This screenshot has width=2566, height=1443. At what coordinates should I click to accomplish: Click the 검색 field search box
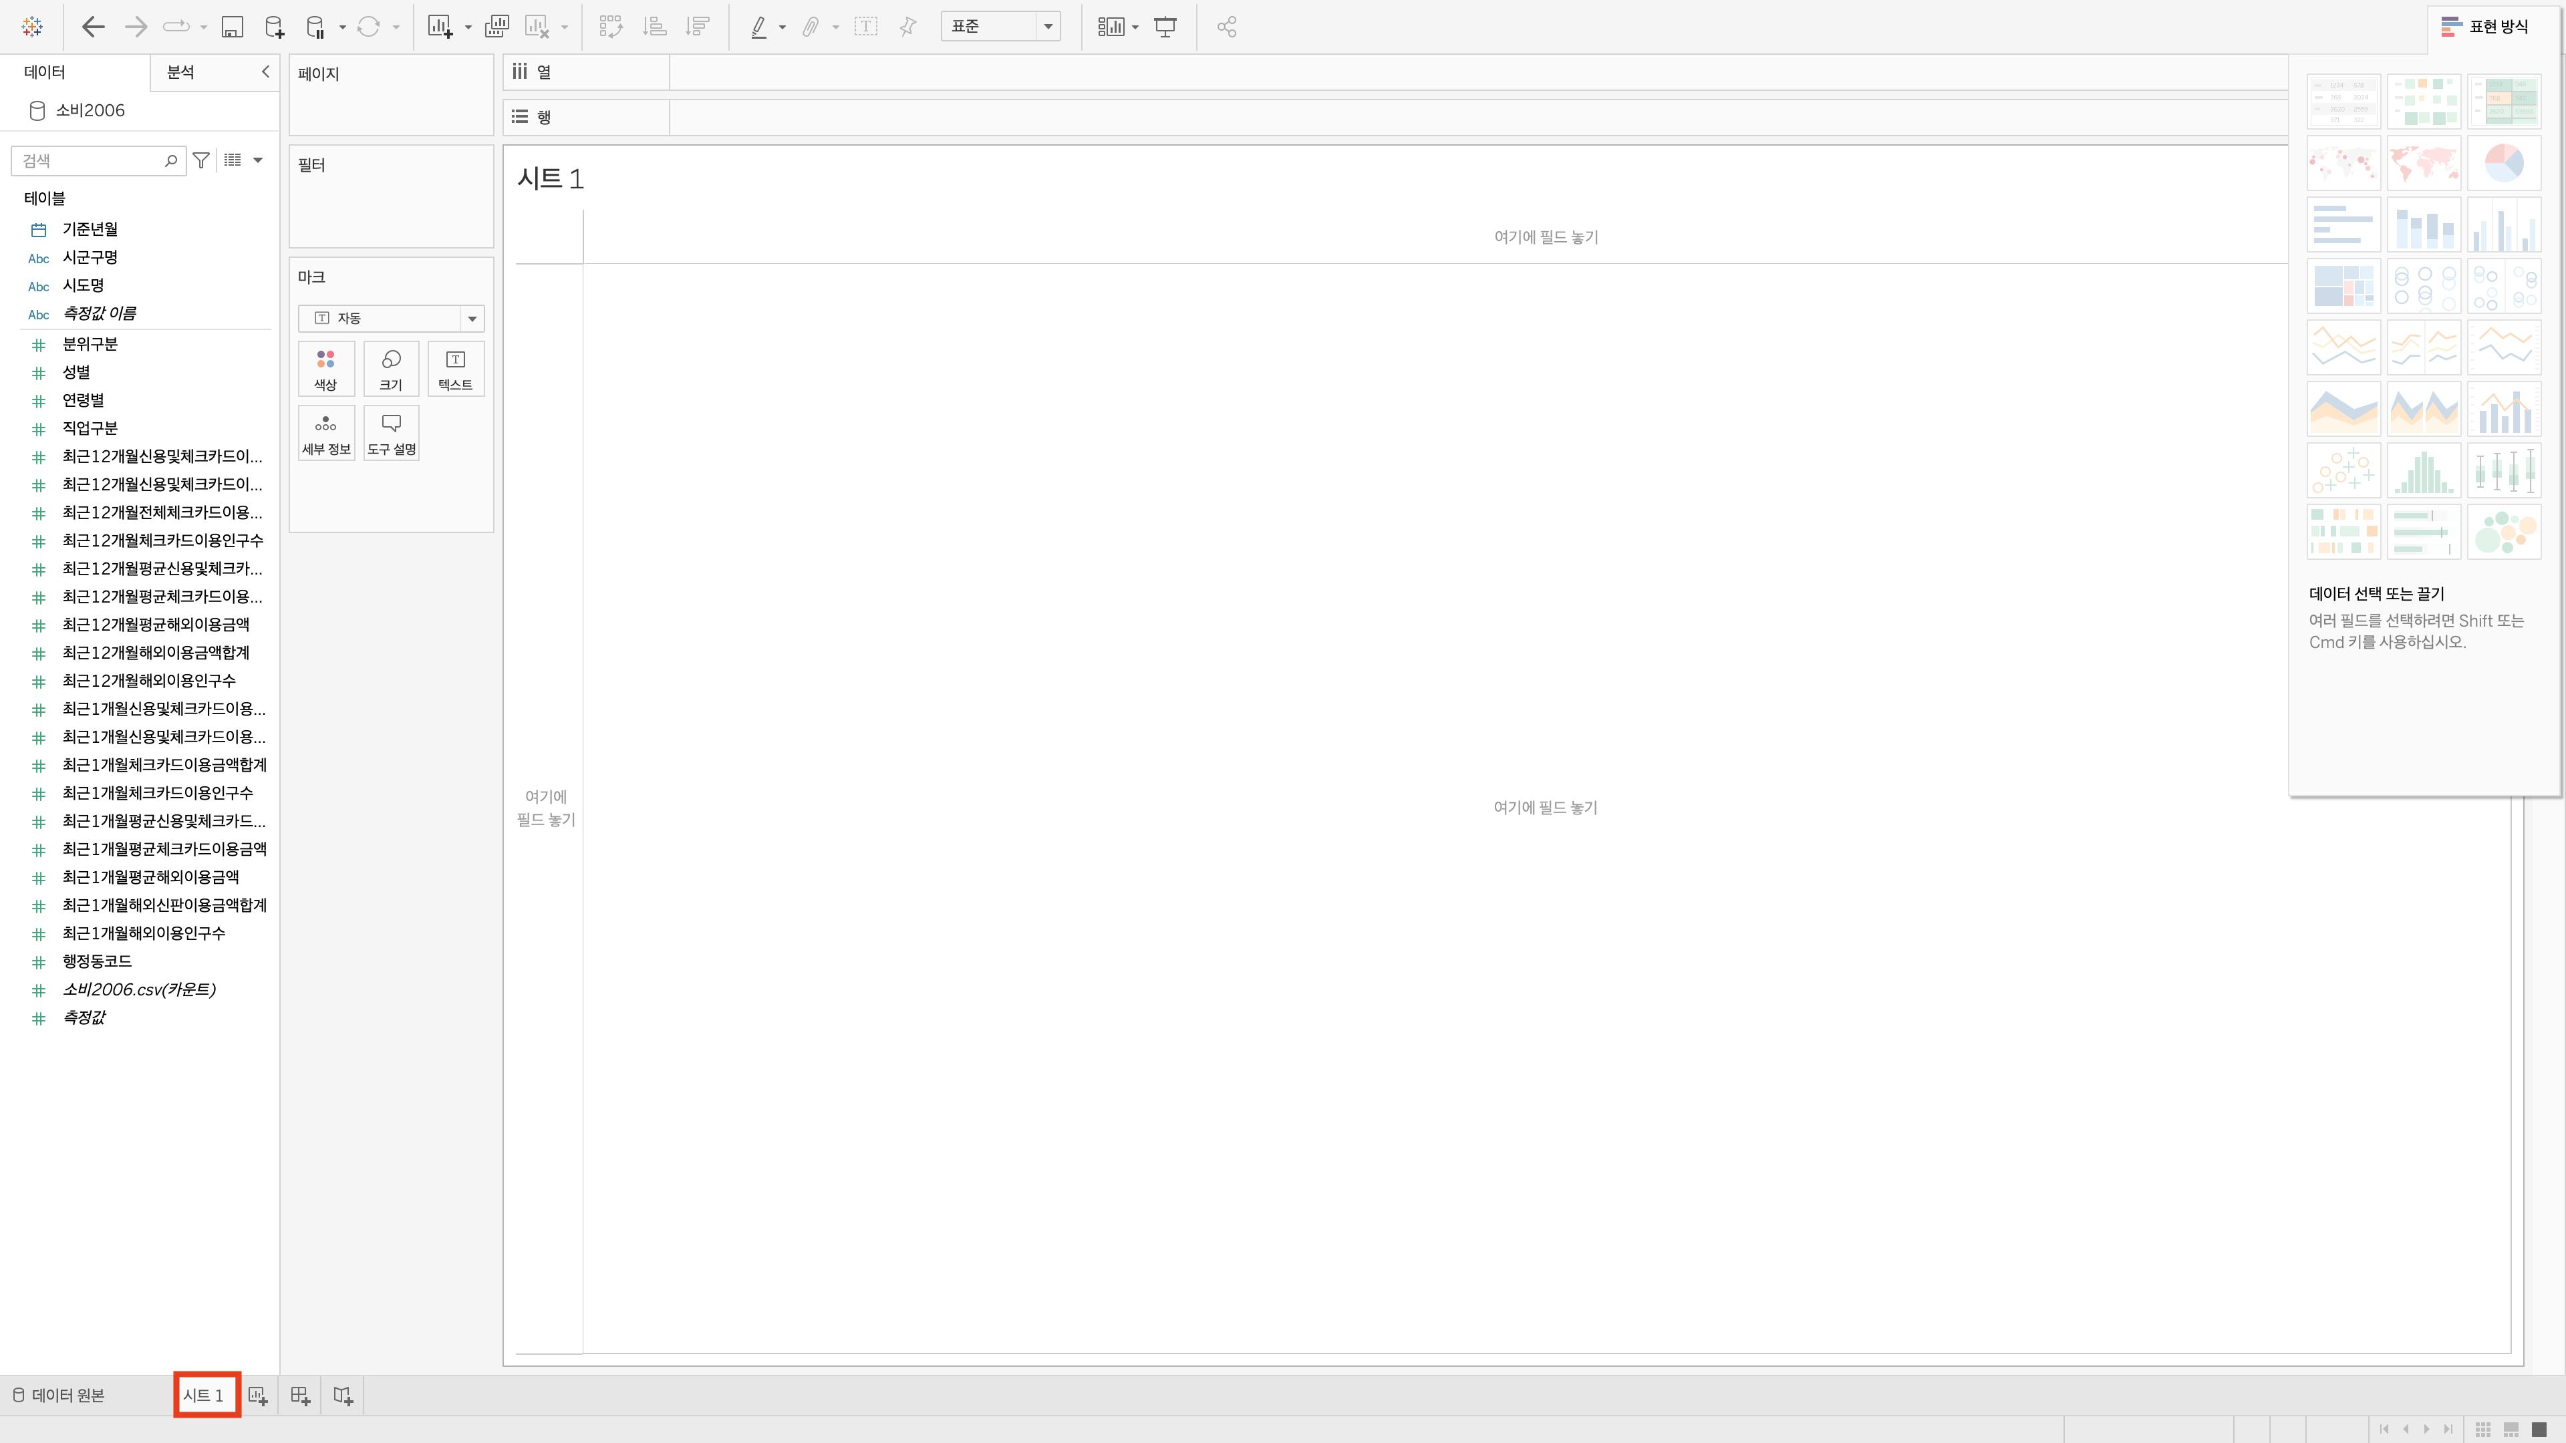90,160
